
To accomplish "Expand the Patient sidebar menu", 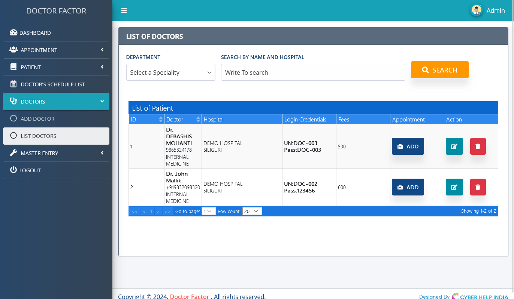I will tap(56, 67).
